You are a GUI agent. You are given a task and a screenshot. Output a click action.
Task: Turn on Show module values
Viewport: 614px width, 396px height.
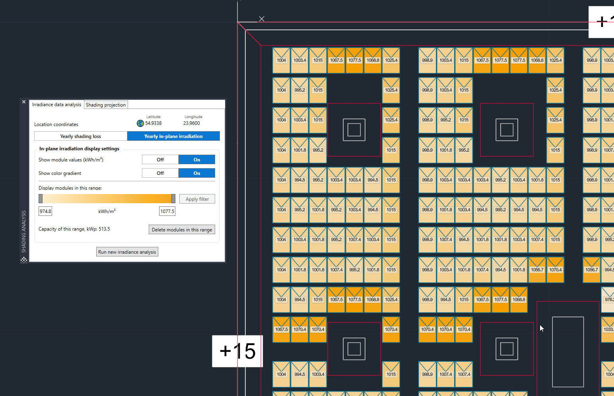pos(197,160)
